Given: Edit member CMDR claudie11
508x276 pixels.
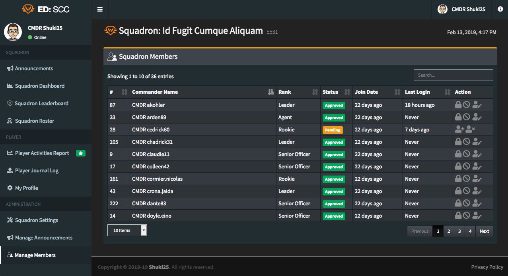Looking at the screenshot, I should coord(477,154).
